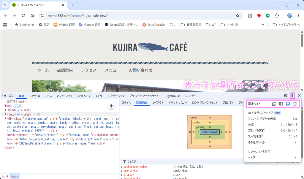The width and height of the screenshot is (304, 179).
Task: Open DevTools settings gear
Action: pos(286,96)
